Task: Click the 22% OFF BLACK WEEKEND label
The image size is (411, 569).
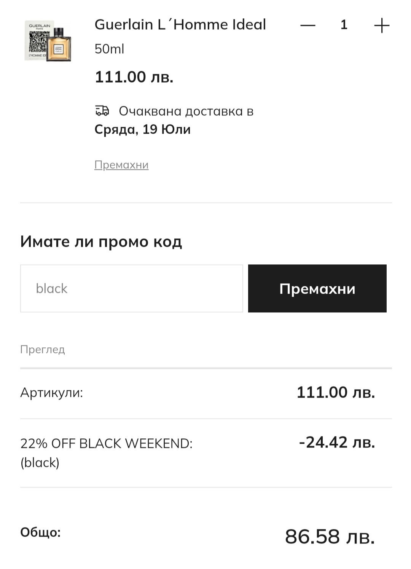Action: click(106, 443)
